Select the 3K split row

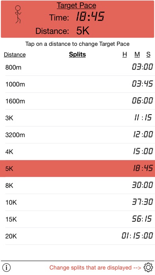[x=77, y=118]
